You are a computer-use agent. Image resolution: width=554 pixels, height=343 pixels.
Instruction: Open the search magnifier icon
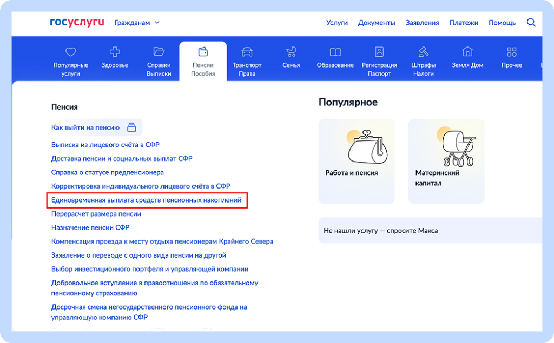pos(531,23)
